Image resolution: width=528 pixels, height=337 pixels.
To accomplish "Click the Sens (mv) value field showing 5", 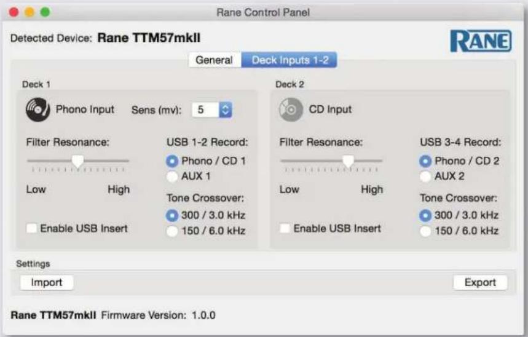I will (x=205, y=109).
